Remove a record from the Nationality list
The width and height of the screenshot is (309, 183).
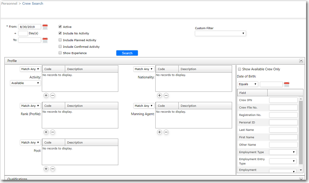tap(166, 96)
